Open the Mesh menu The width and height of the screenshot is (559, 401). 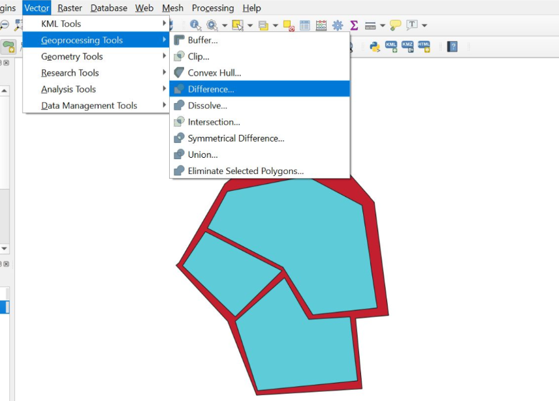(x=172, y=8)
